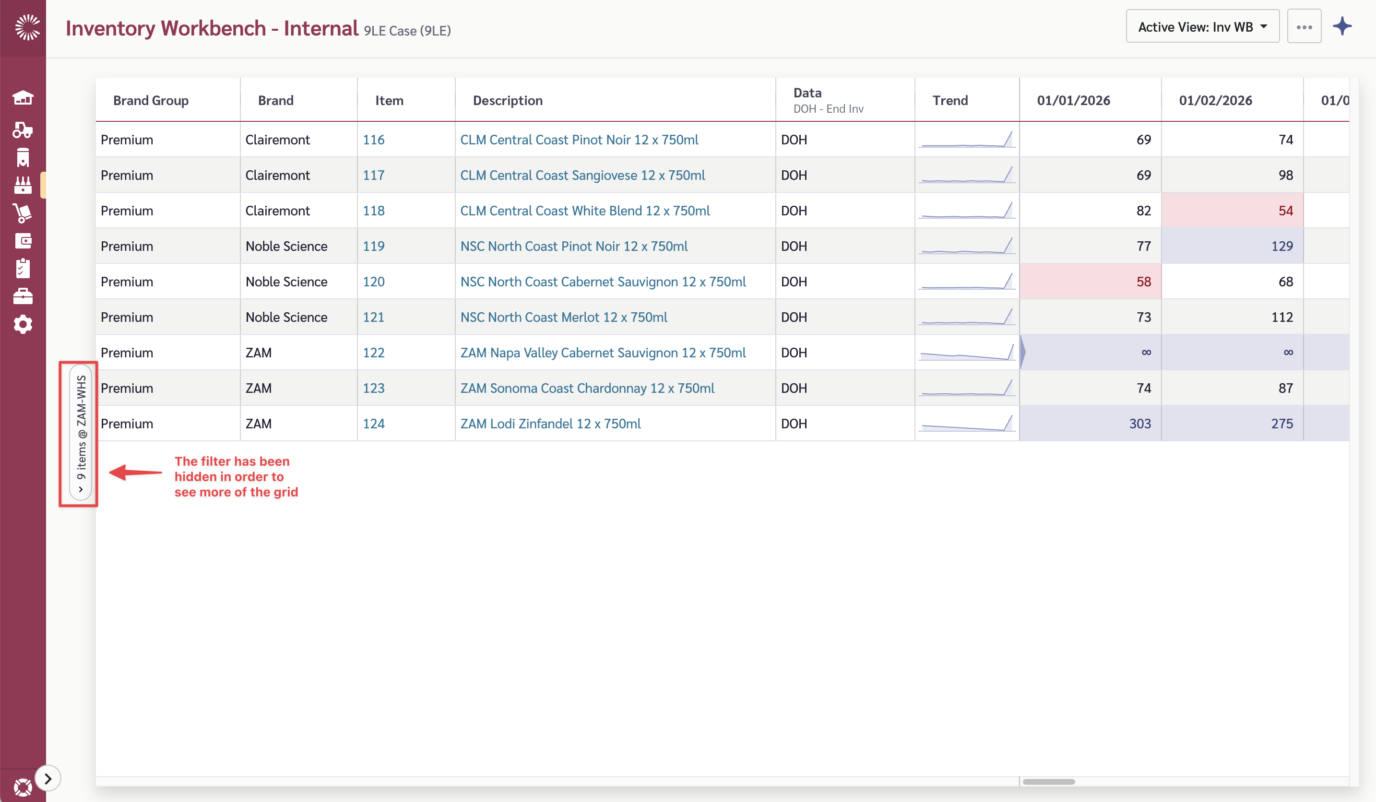
Task: Open the clipboard checklist icon
Action: pos(23,269)
